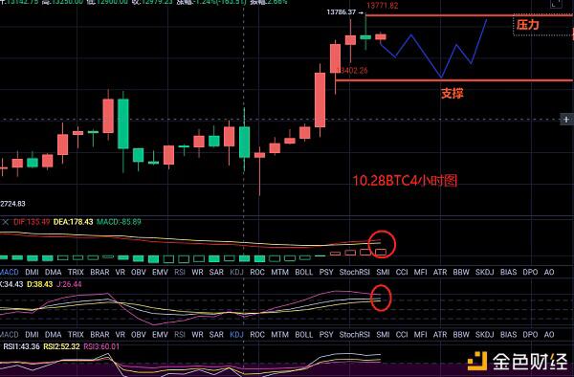Click the DEA:178.43 readout
Viewport: 574px width, 377px height.
click(74, 222)
